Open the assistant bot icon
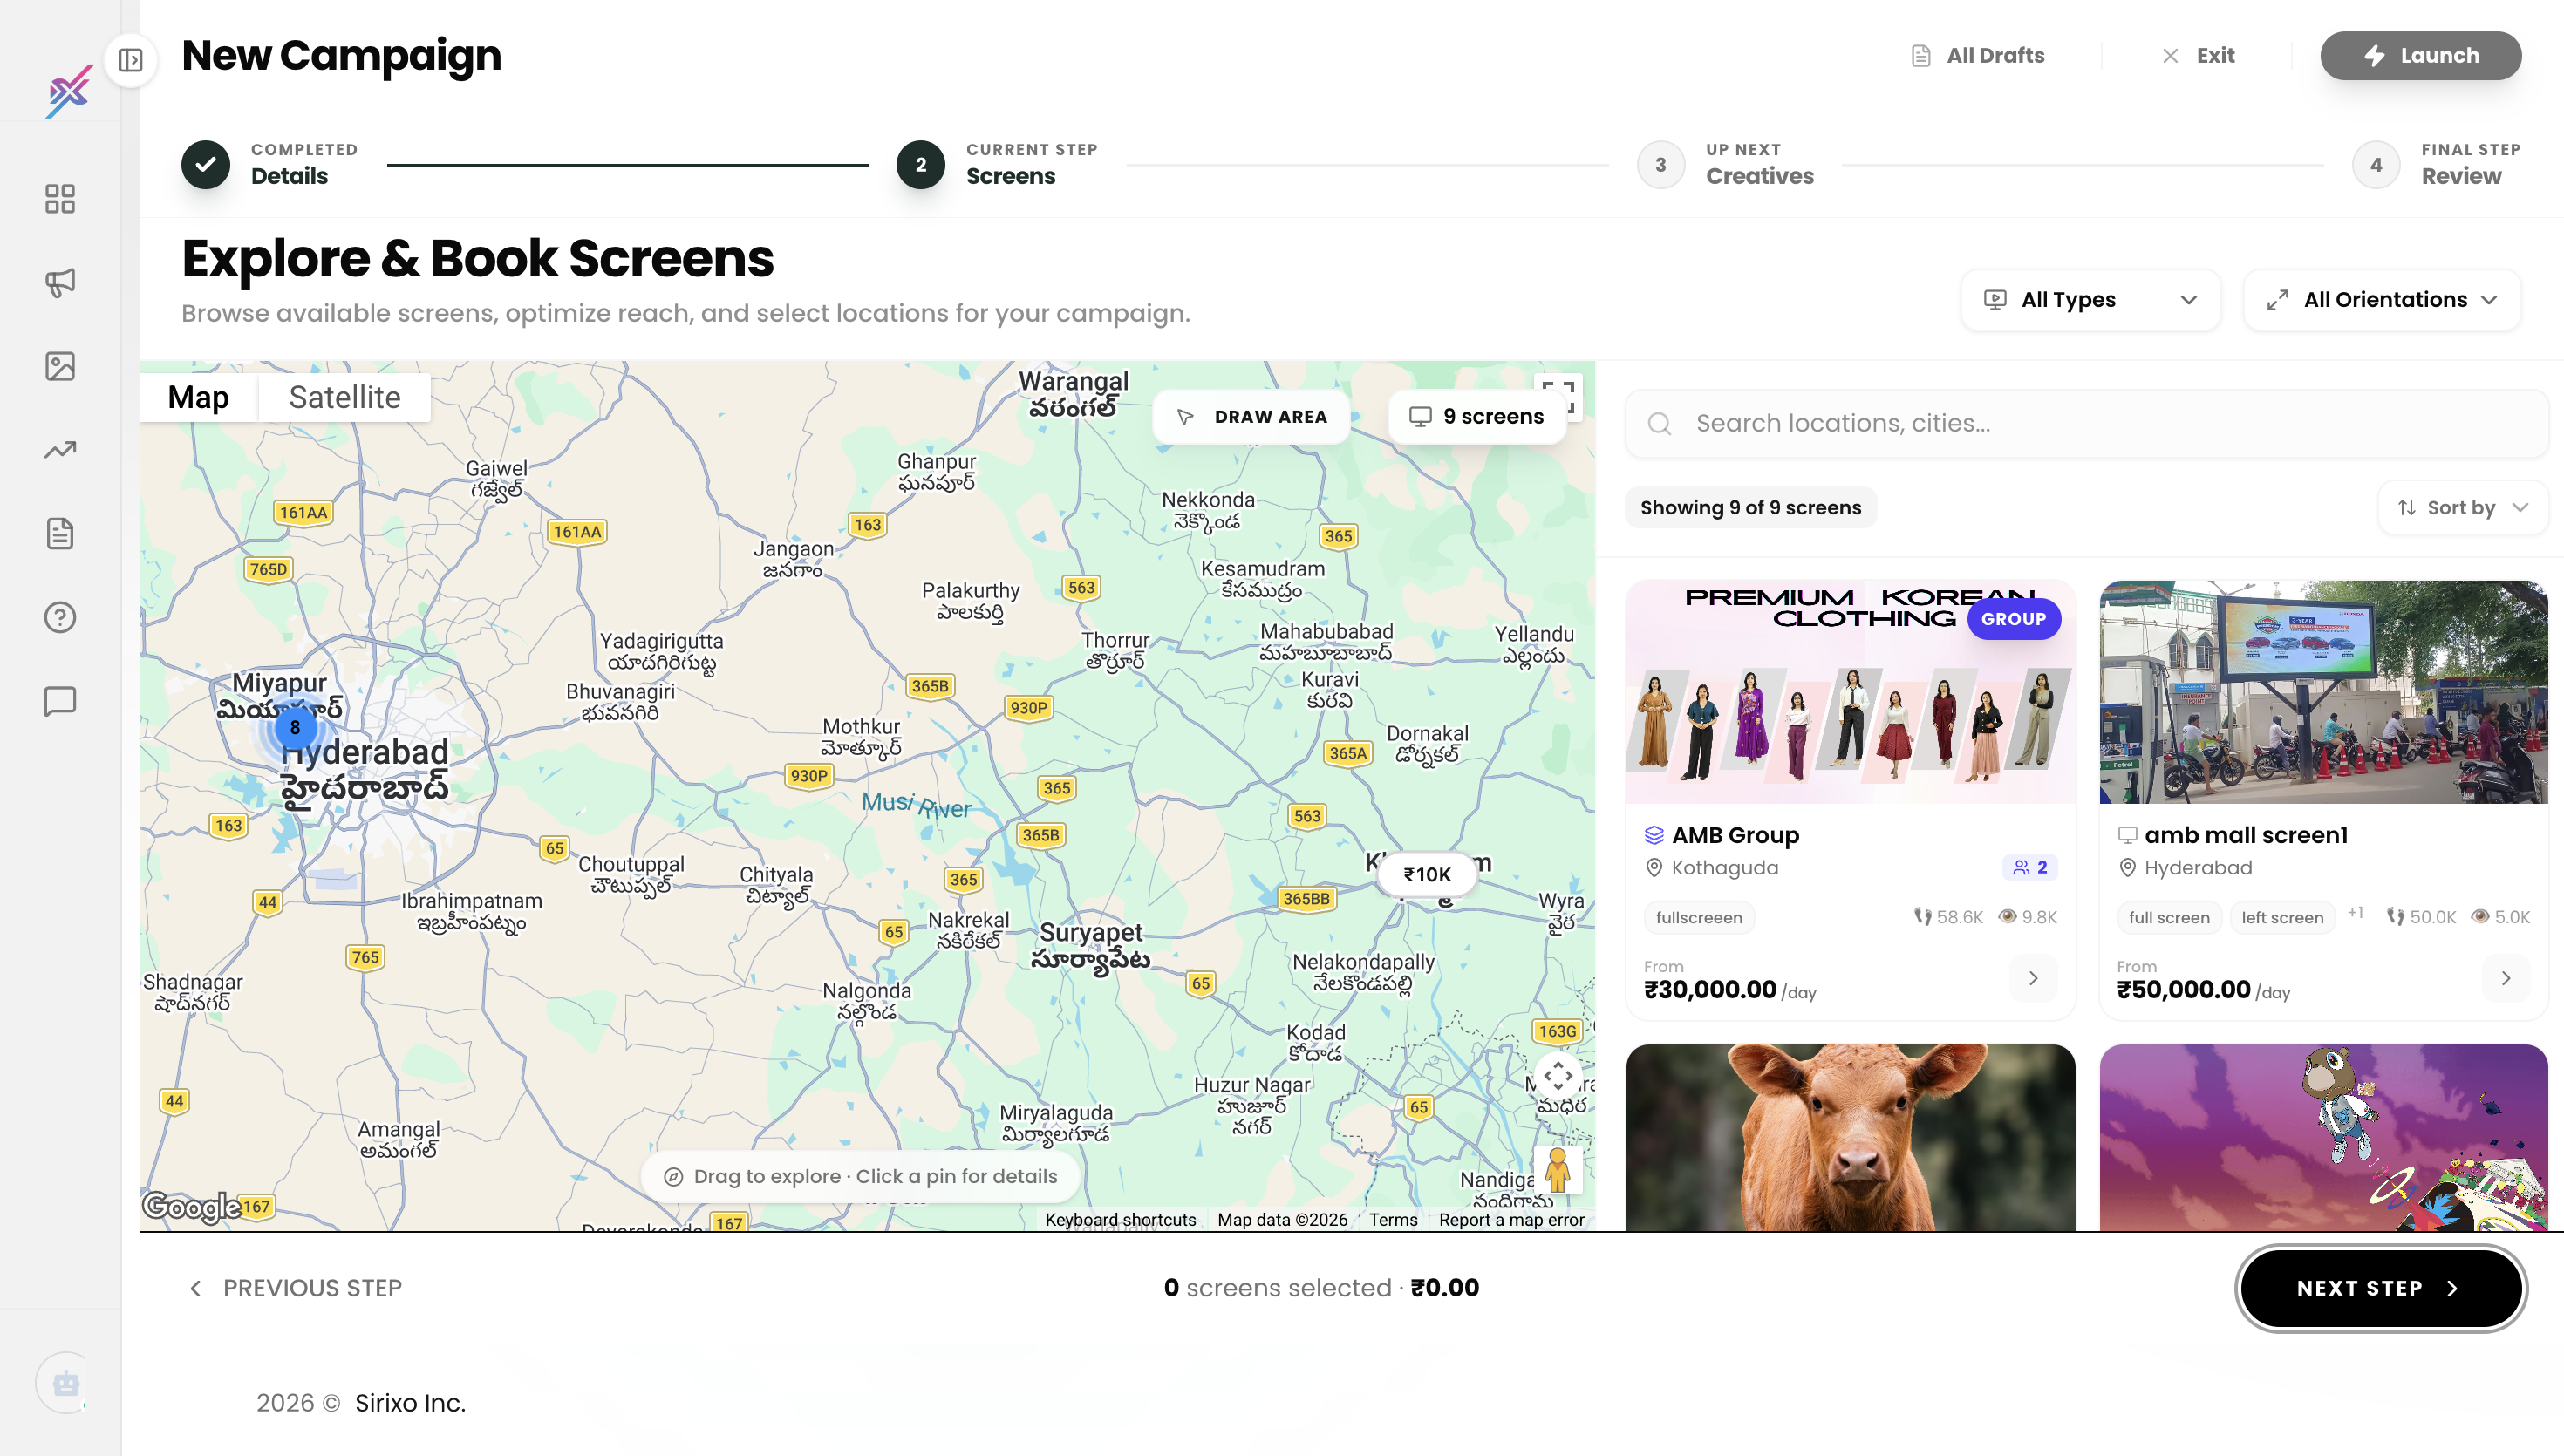This screenshot has width=2564, height=1456. pos(66,1383)
